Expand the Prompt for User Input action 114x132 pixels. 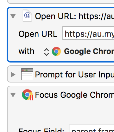(x=13, y=75)
